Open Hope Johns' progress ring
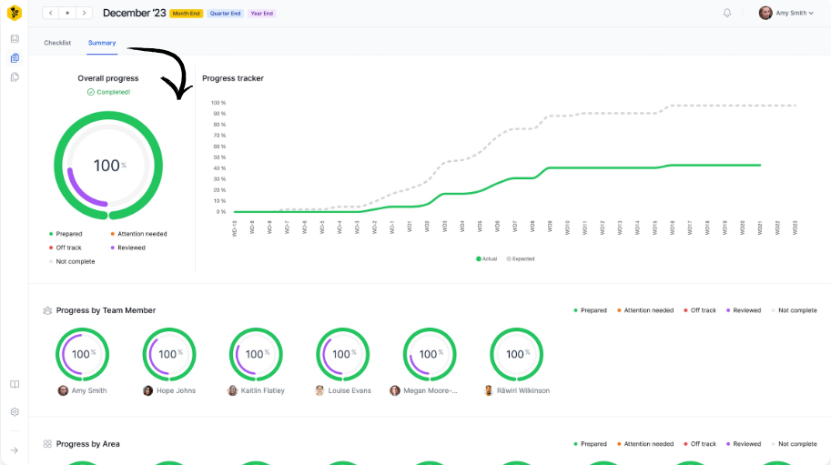This screenshot has height=465, width=831. (x=169, y=354)
